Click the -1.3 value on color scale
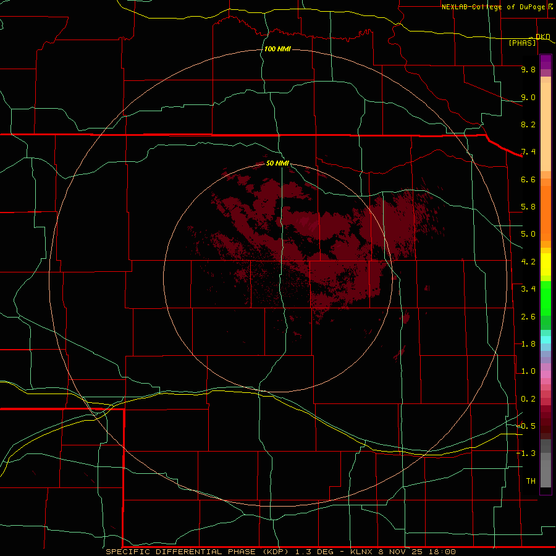The height and width of the screenshot is (556, 556). 526,453
